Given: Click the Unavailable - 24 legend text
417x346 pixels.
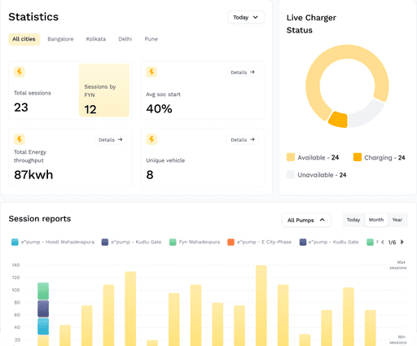Looking at the screenshot, I should [322, 175].
